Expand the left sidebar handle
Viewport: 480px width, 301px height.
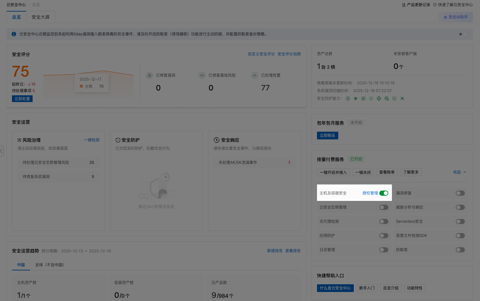(x=2, y=151)
